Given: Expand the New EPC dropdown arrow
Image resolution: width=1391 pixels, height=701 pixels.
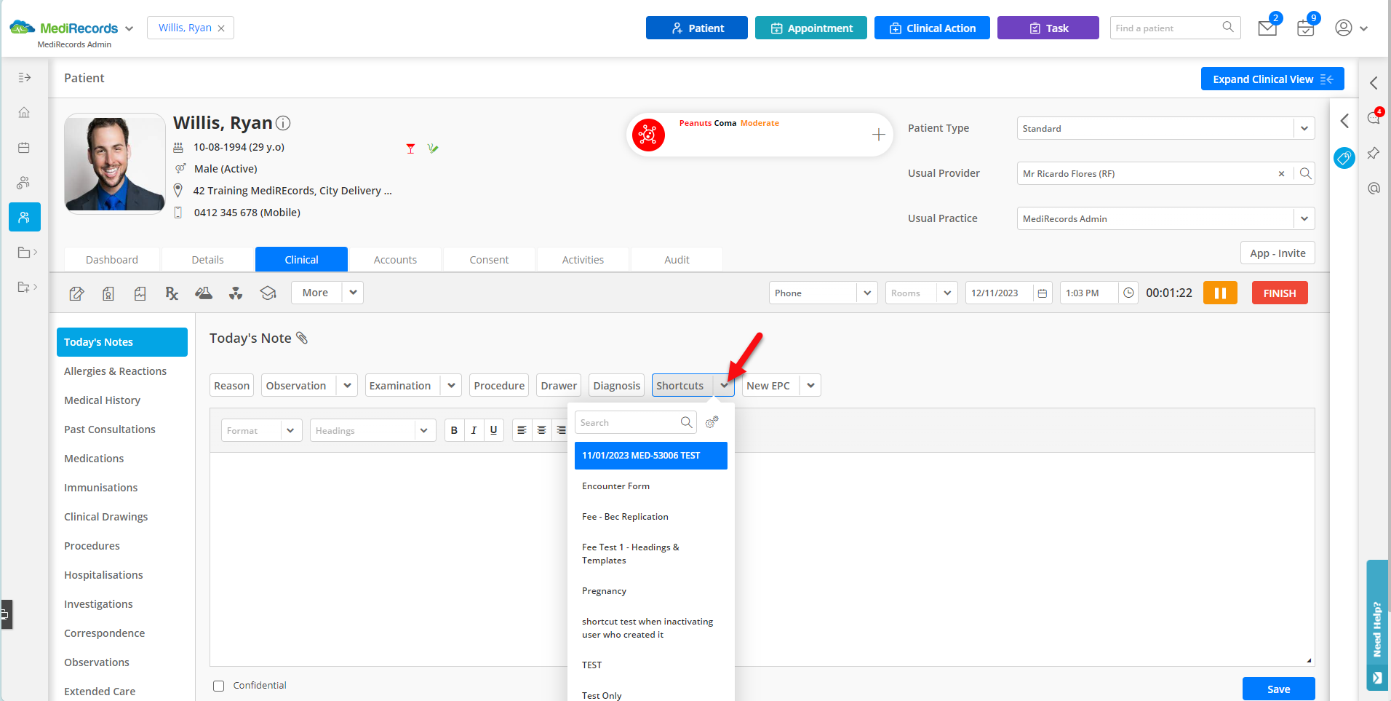Looking at the screenshot, I should (x=810, y=385).
